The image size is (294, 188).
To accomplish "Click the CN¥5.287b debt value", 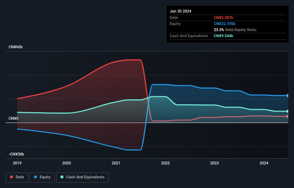I will [223, 18].
